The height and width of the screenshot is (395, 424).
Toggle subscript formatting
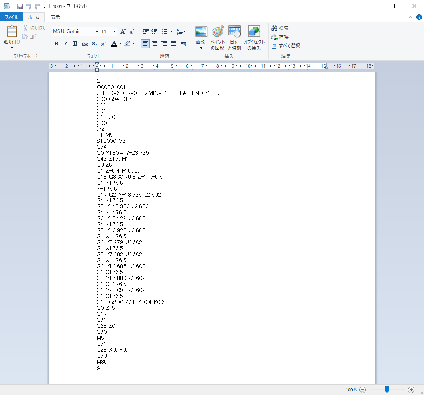click(x=94, y=44)
